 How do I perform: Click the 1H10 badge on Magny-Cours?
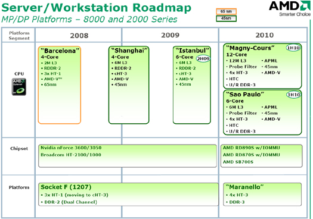pyautogui.click(x=293, y=48)
